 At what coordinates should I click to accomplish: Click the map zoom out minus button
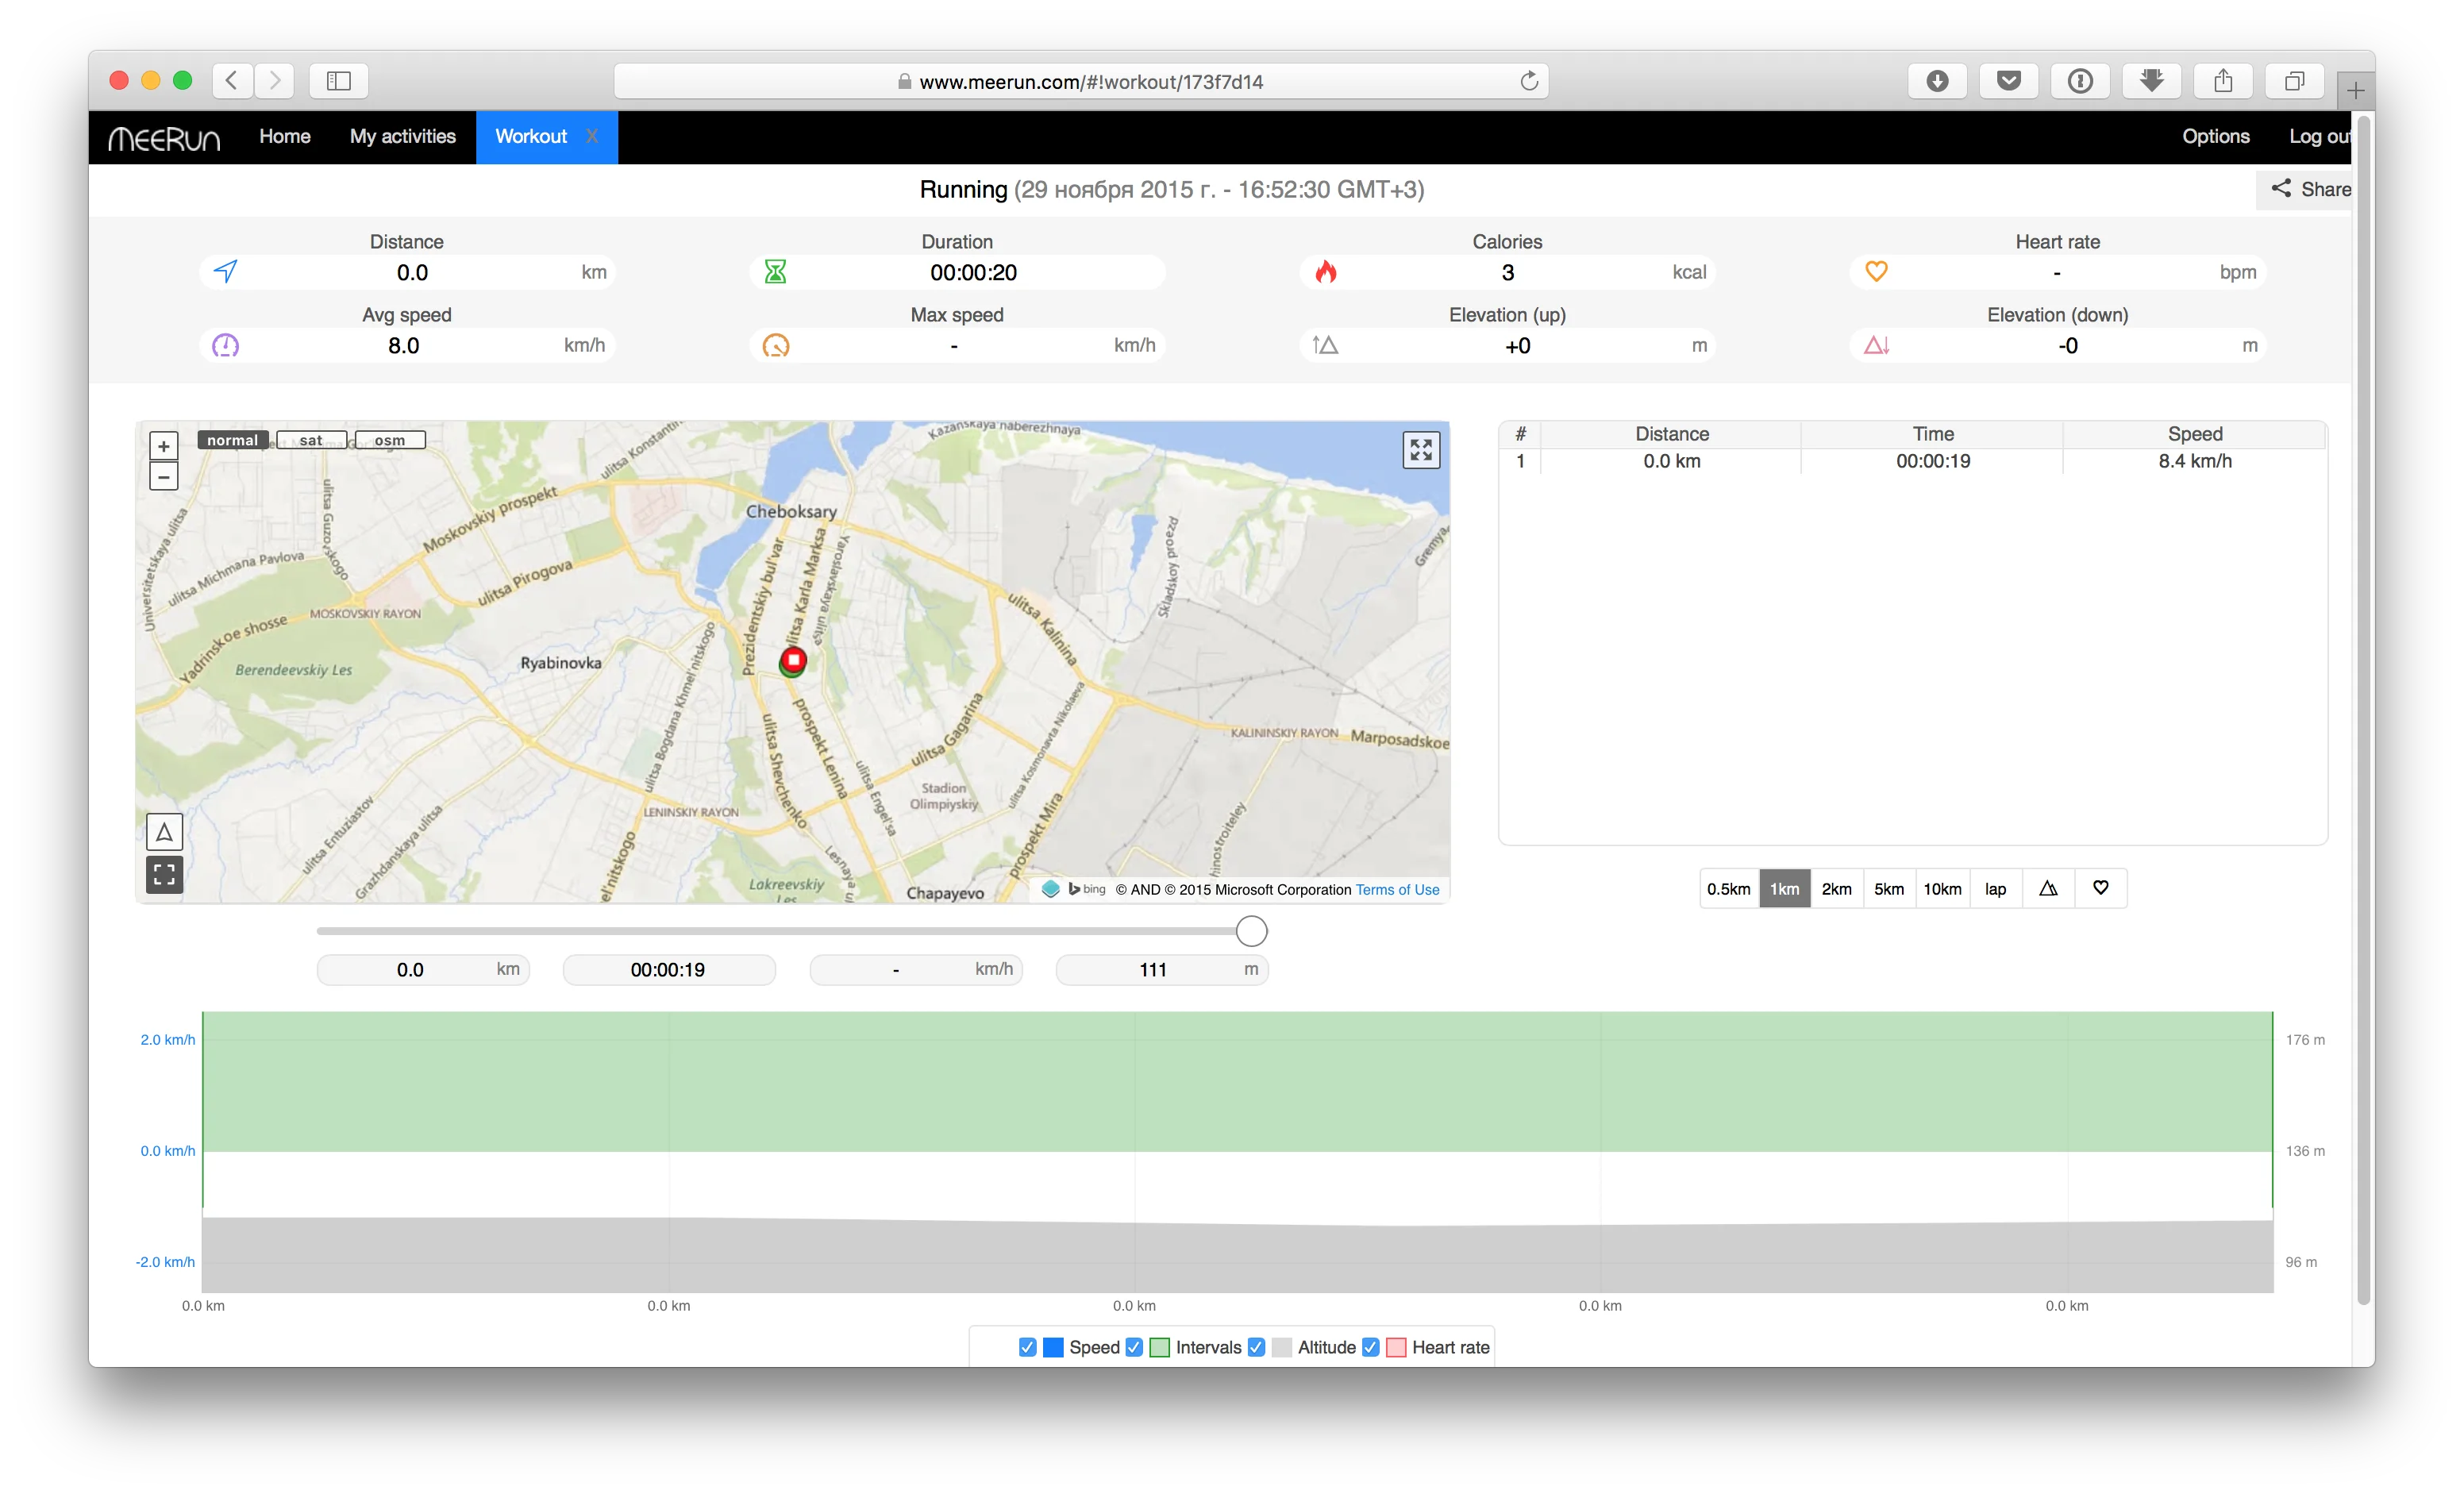pos(164,476)
